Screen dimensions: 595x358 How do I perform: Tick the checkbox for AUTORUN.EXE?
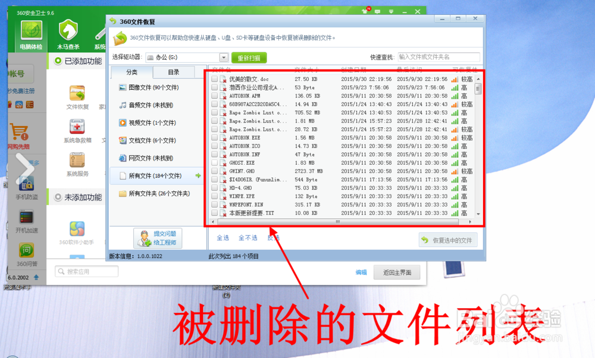[x=214, y=137]
